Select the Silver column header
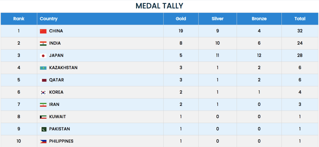Viewport: 319px width, 147px height. point(217,19)
